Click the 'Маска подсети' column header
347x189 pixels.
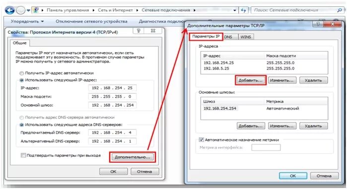pyautogui.click(x=296, y=56)
